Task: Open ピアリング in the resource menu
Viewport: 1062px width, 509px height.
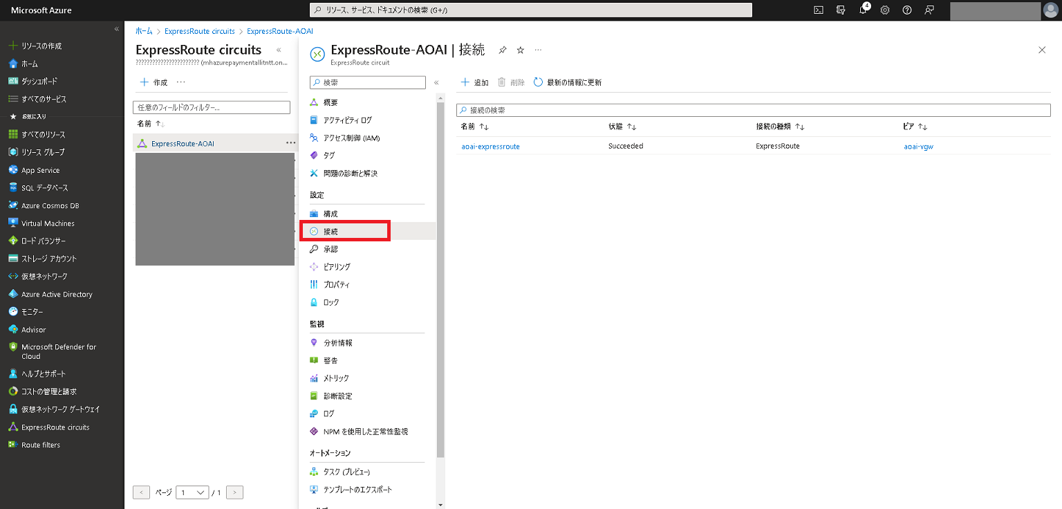Action: [x=337, y=267]
